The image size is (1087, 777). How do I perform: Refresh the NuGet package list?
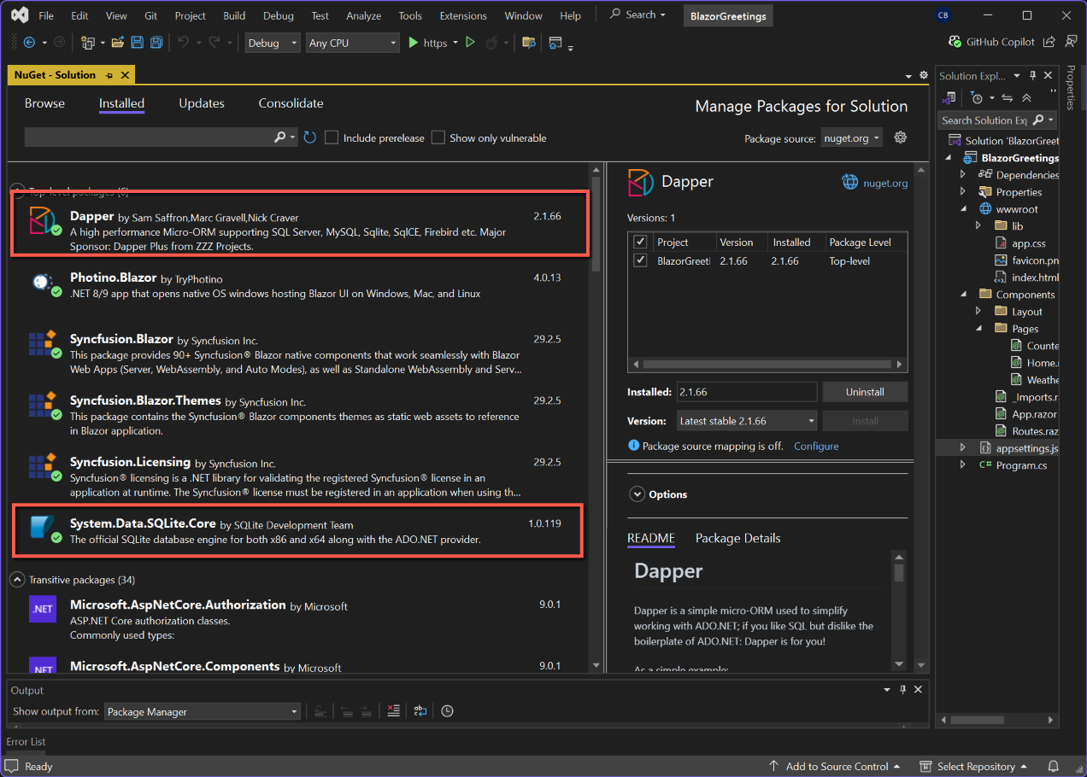pos(310,137)
